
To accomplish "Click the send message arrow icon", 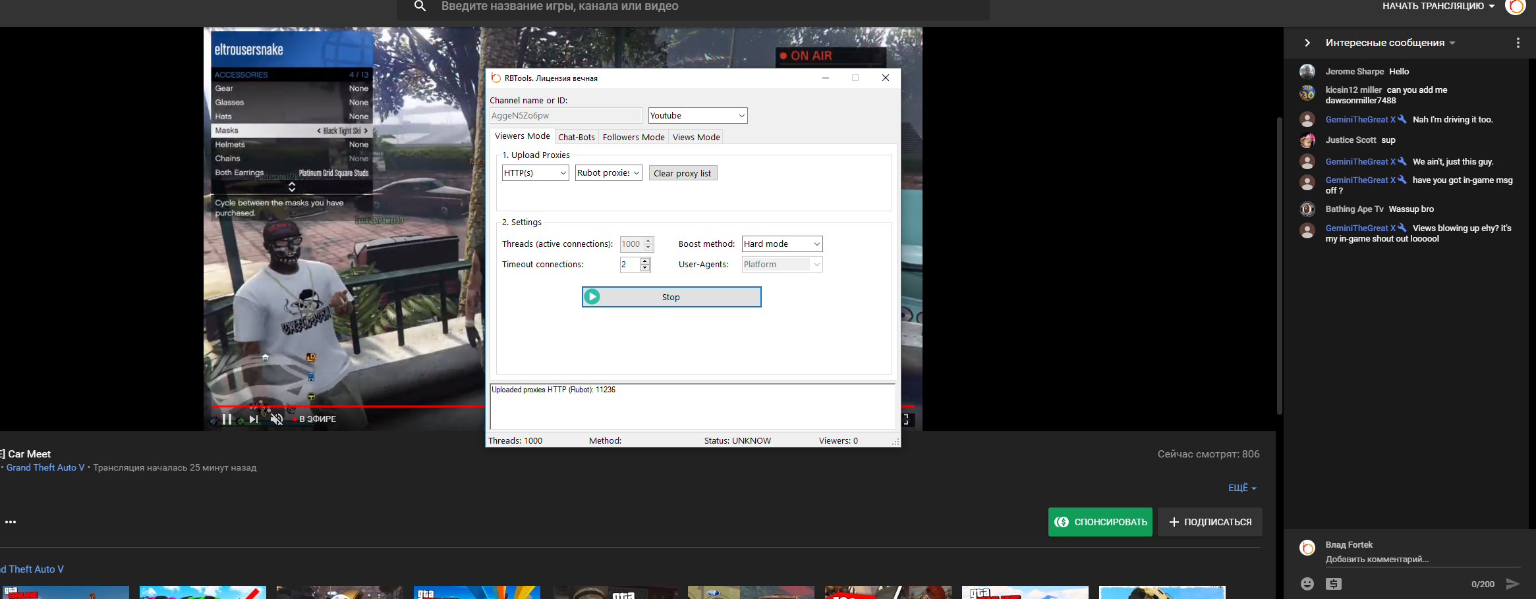I will [1512, 584].
